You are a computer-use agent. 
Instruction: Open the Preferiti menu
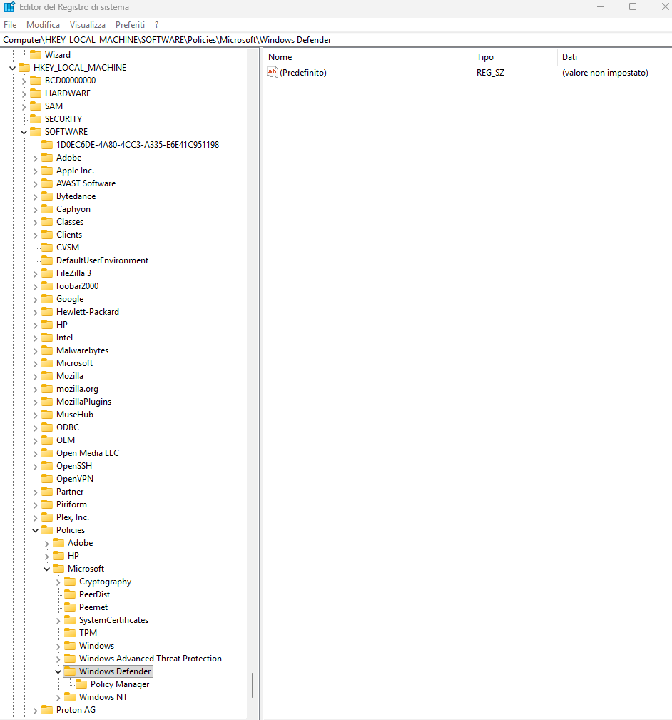(130, 25)
